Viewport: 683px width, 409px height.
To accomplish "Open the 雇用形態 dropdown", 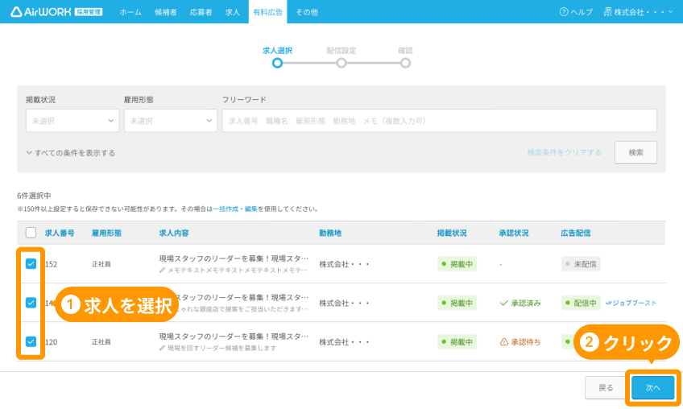I will tap(170, 121).
